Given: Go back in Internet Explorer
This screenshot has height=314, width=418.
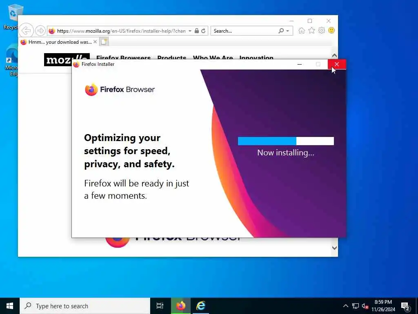Looking at the screenshot, I should (x=27, y=31).
